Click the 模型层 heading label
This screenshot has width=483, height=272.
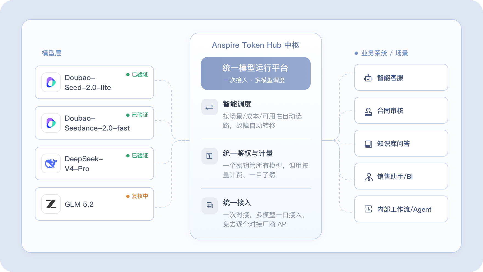[x=52, y=53]
